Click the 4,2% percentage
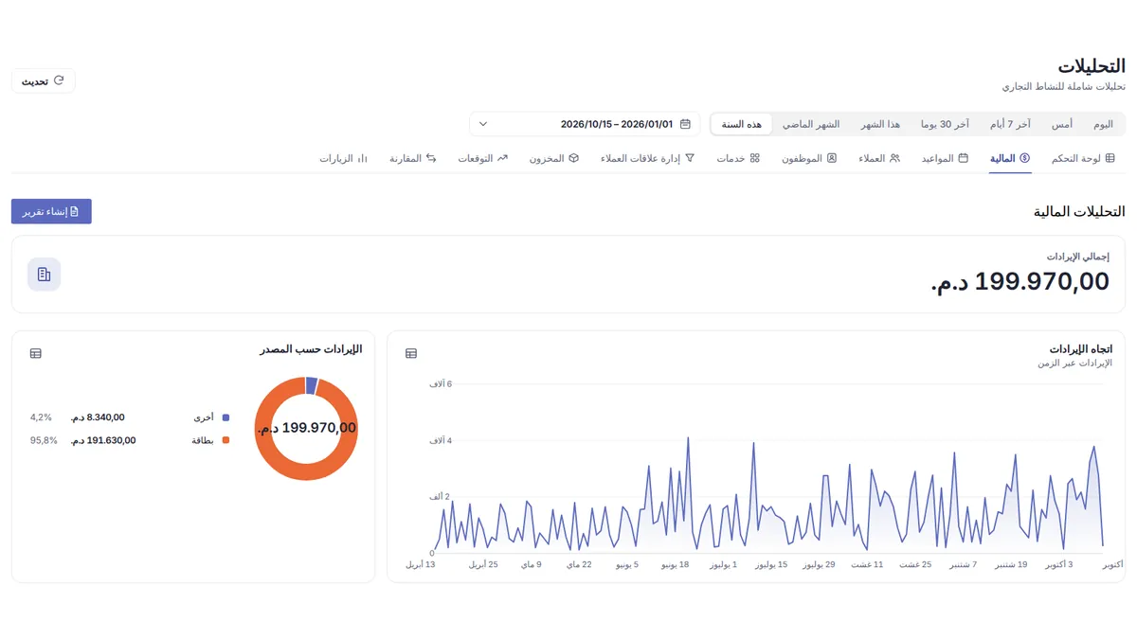This screenshot has height=639, width=1137. click(41, 417)
